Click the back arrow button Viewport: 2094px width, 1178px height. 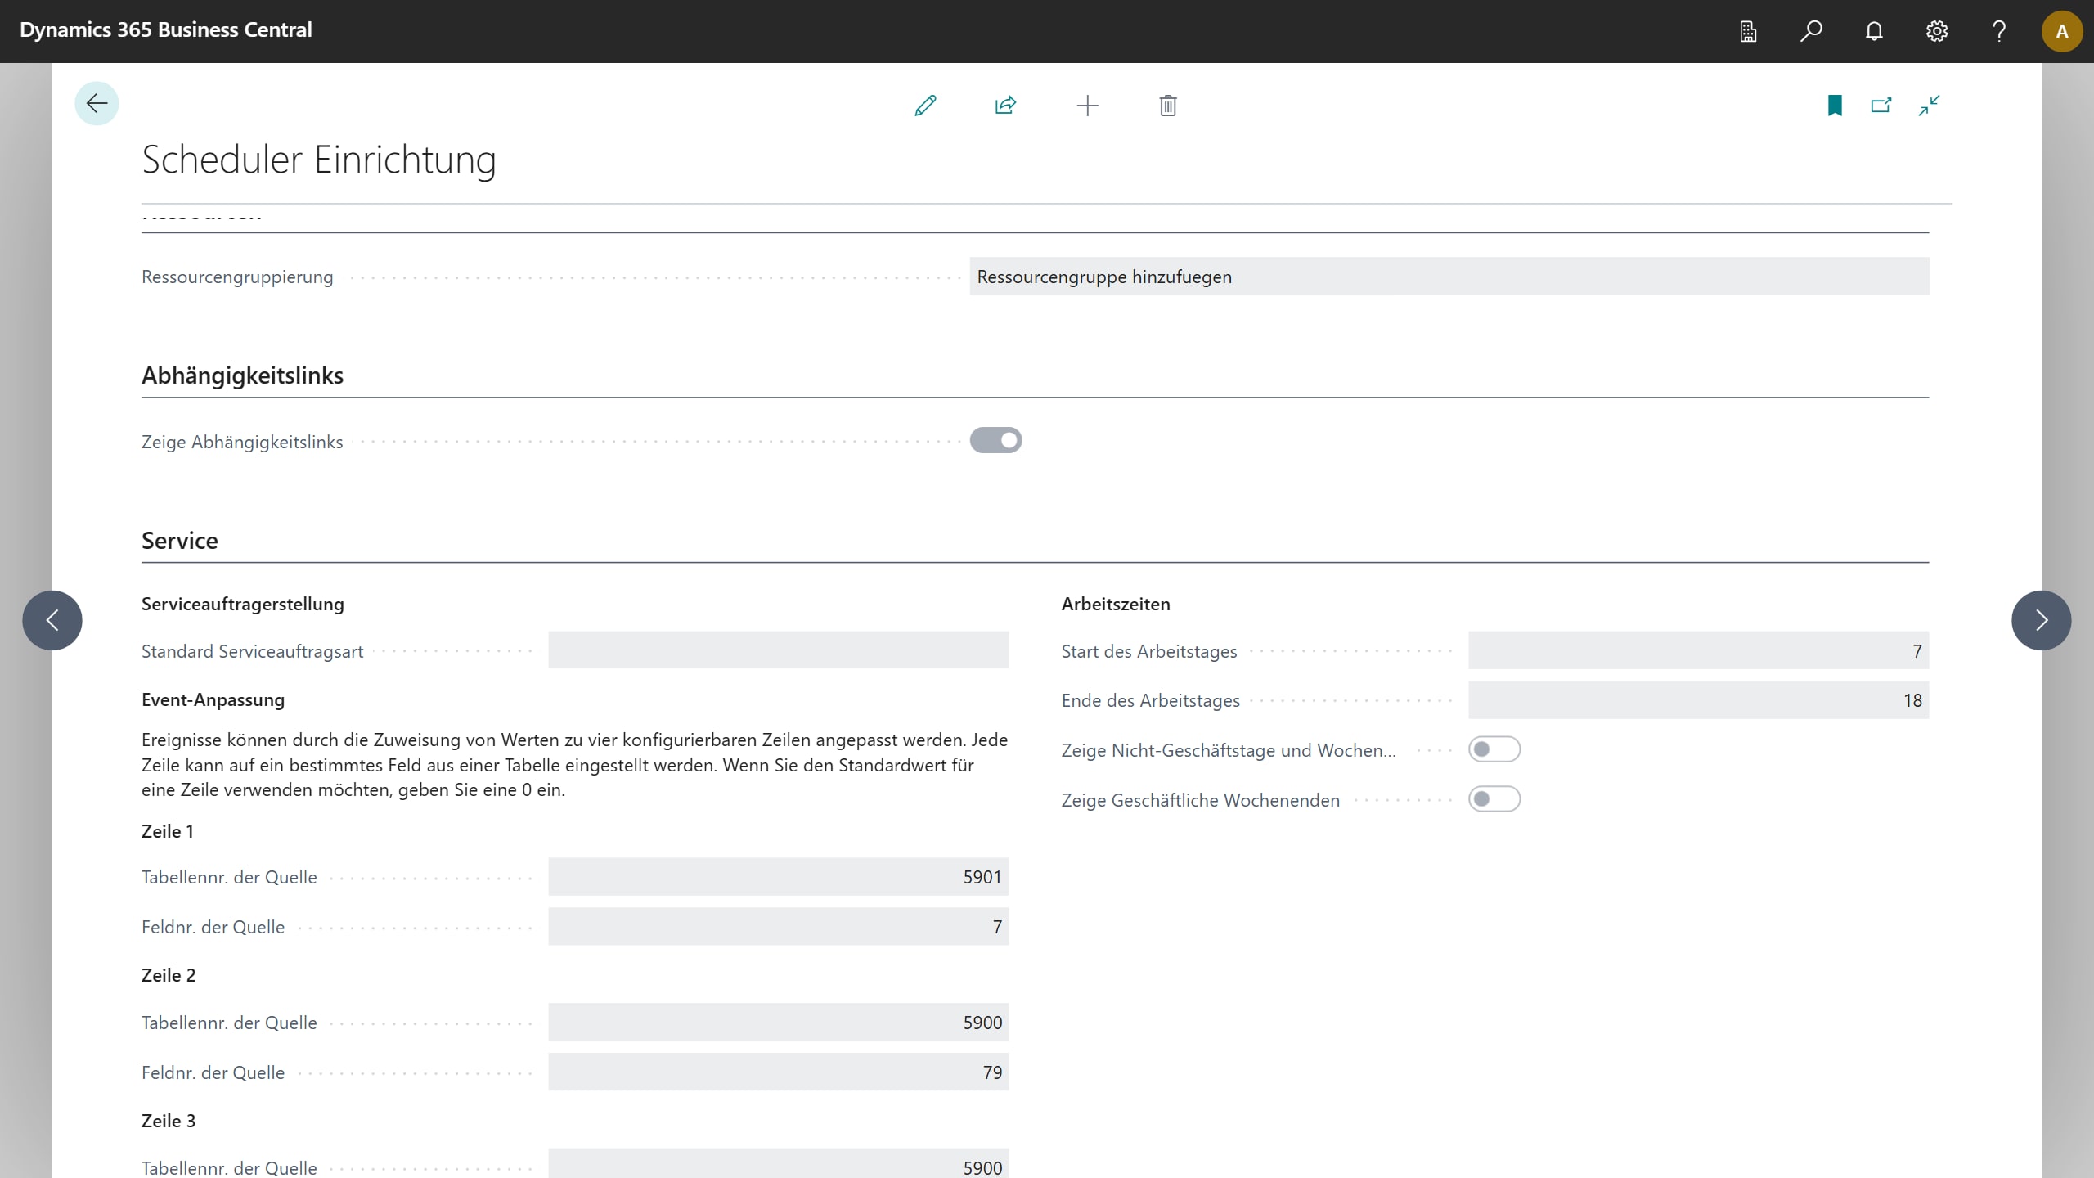97,103
